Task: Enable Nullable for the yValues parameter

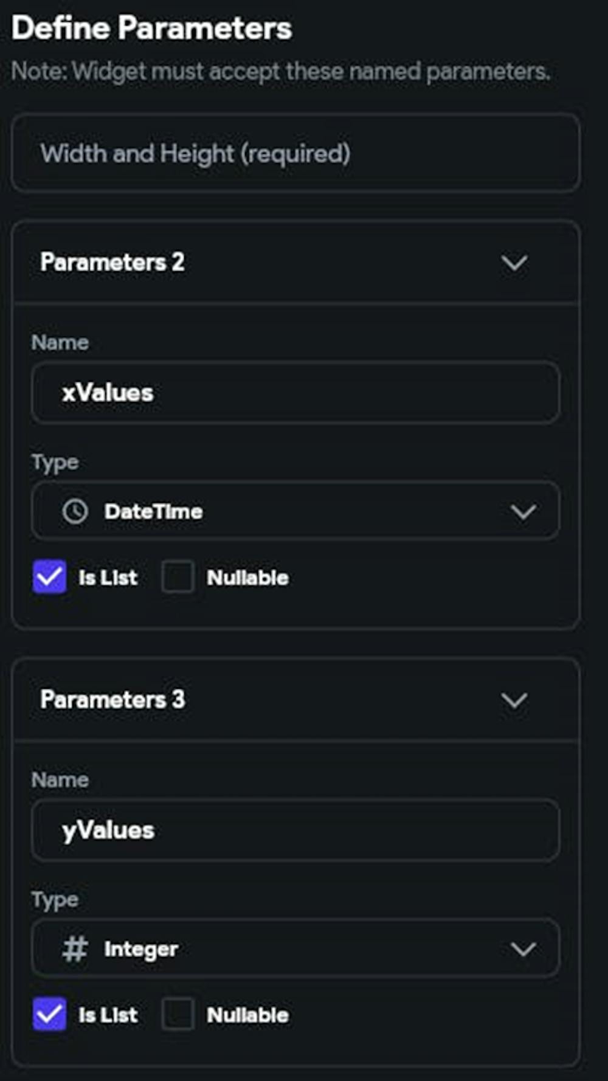Action: pyautogui.click(x=178, y=1014)
